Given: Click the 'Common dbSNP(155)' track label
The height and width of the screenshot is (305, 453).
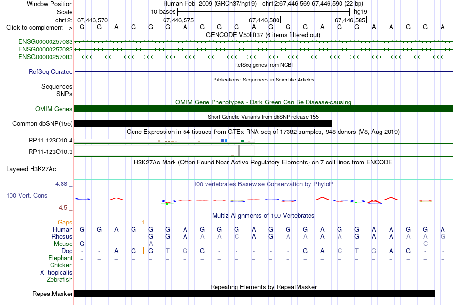Looking at the screenshot, I should (42, 123).
